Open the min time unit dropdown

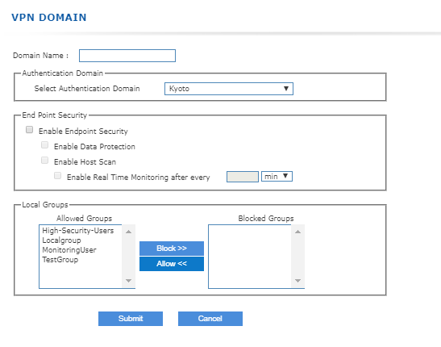point(277,177)
